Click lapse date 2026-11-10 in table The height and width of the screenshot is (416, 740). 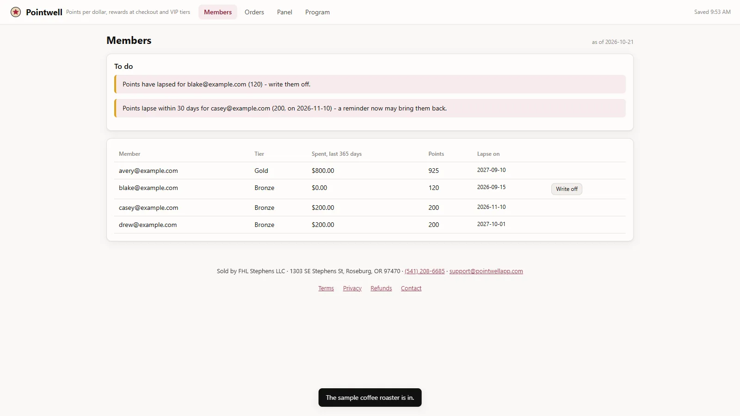[491, 207]
